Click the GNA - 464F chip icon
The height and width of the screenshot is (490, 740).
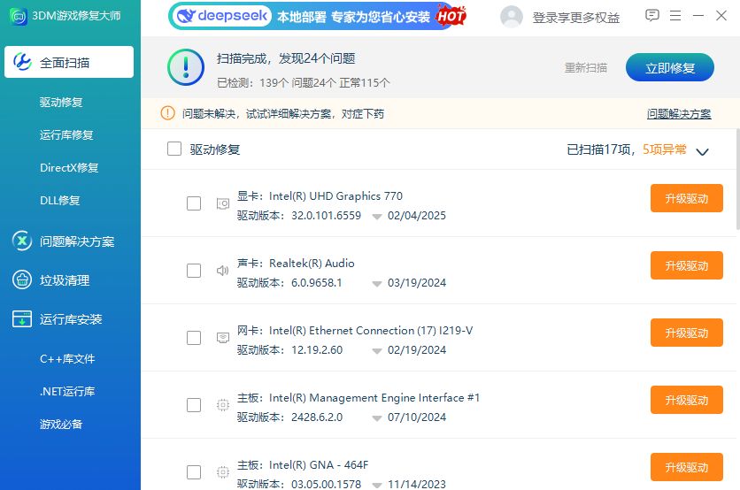[223, 471]
